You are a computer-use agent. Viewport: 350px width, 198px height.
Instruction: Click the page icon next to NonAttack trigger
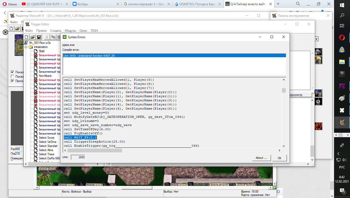pyautogui.click(x=36, y=76)
